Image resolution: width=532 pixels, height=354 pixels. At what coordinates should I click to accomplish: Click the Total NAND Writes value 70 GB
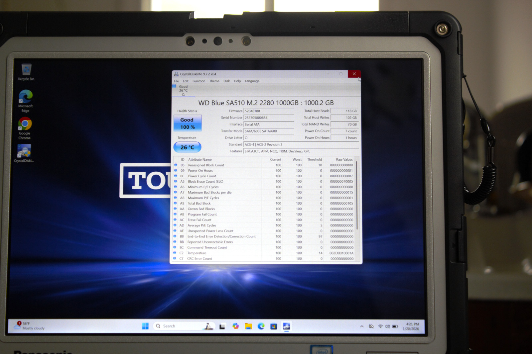344,124
